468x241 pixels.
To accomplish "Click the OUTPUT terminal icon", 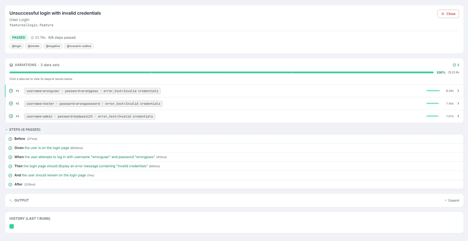I will coord(11,200).
